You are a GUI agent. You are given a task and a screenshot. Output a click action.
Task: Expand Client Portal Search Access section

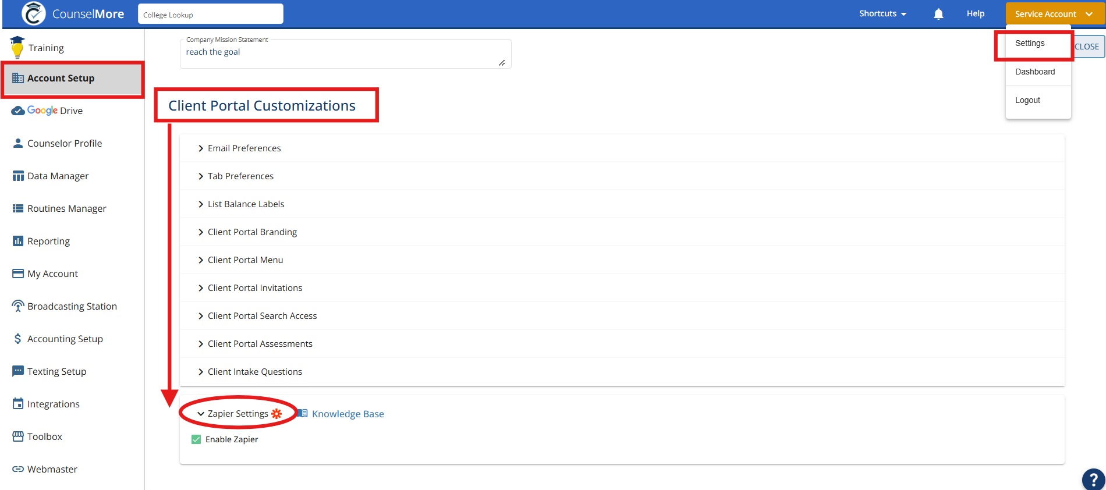pyautogui.click(x=622, y=316)
